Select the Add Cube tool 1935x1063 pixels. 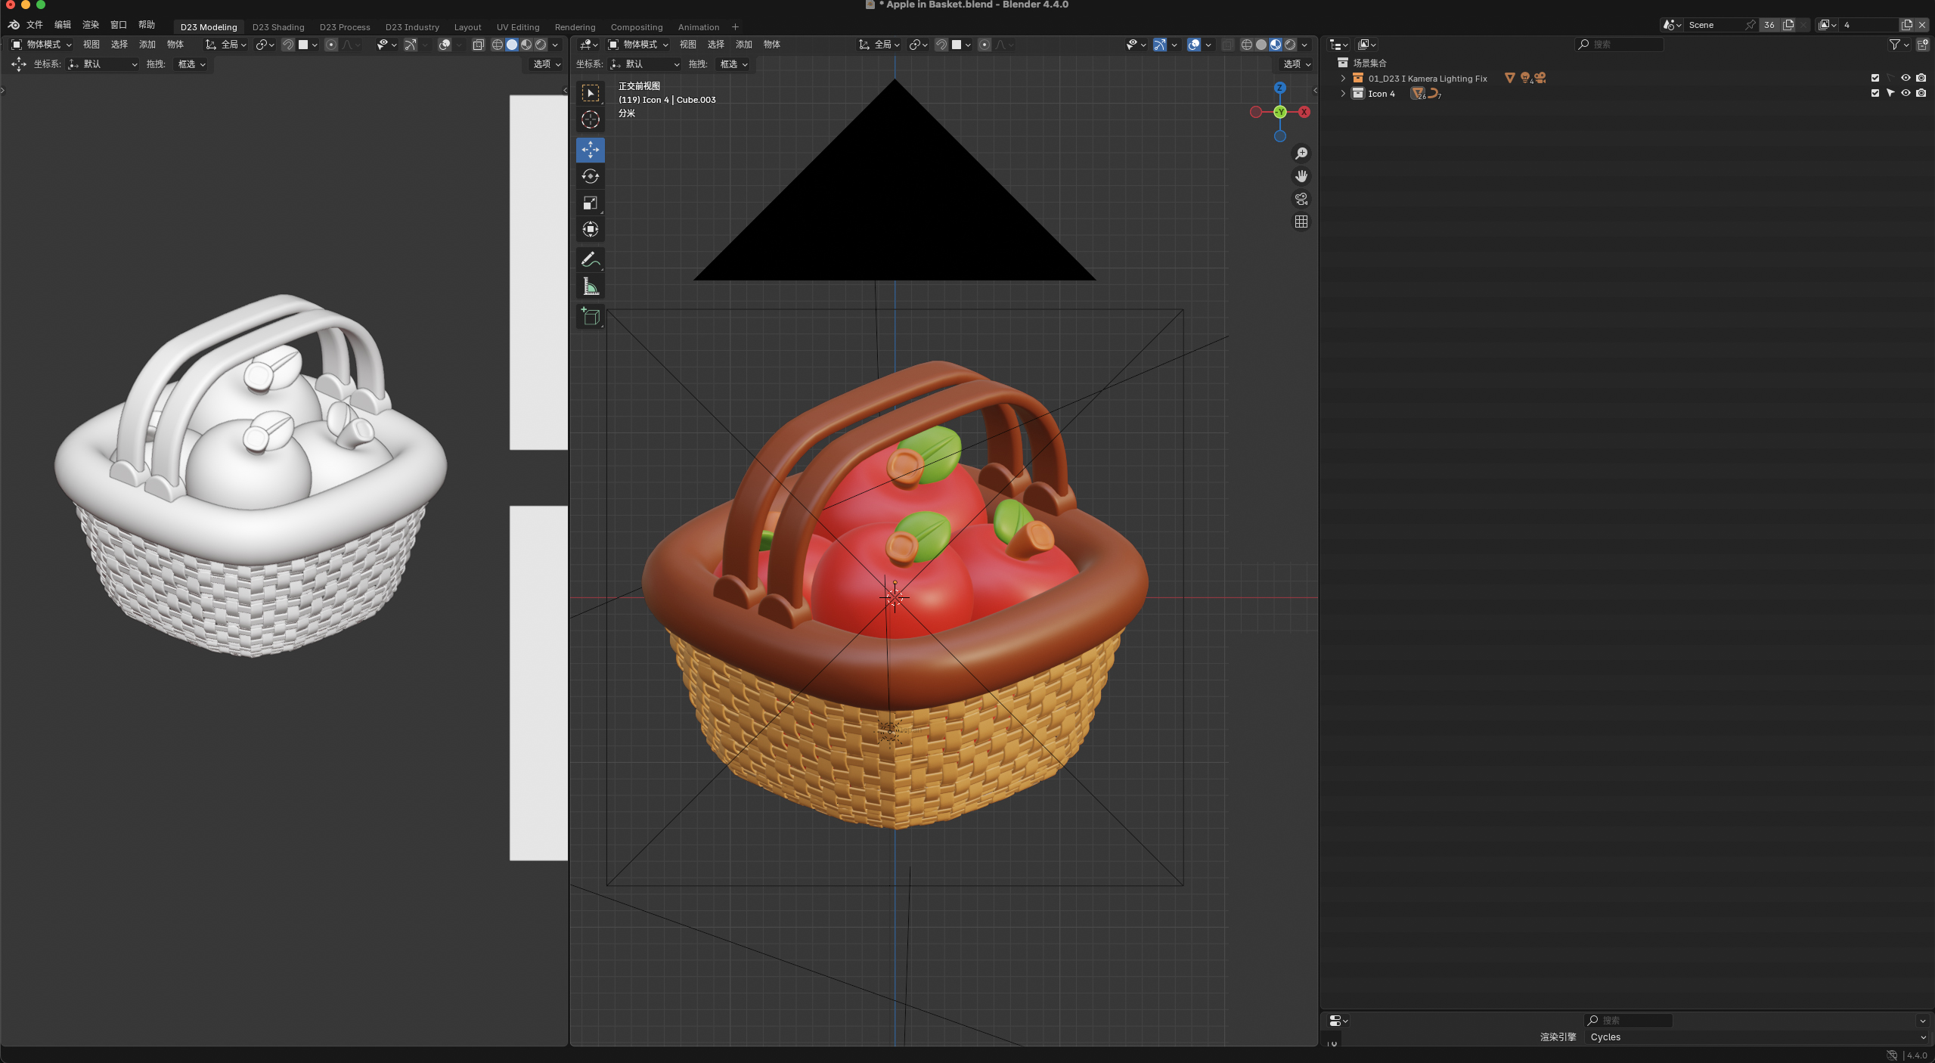click(590, 316)
